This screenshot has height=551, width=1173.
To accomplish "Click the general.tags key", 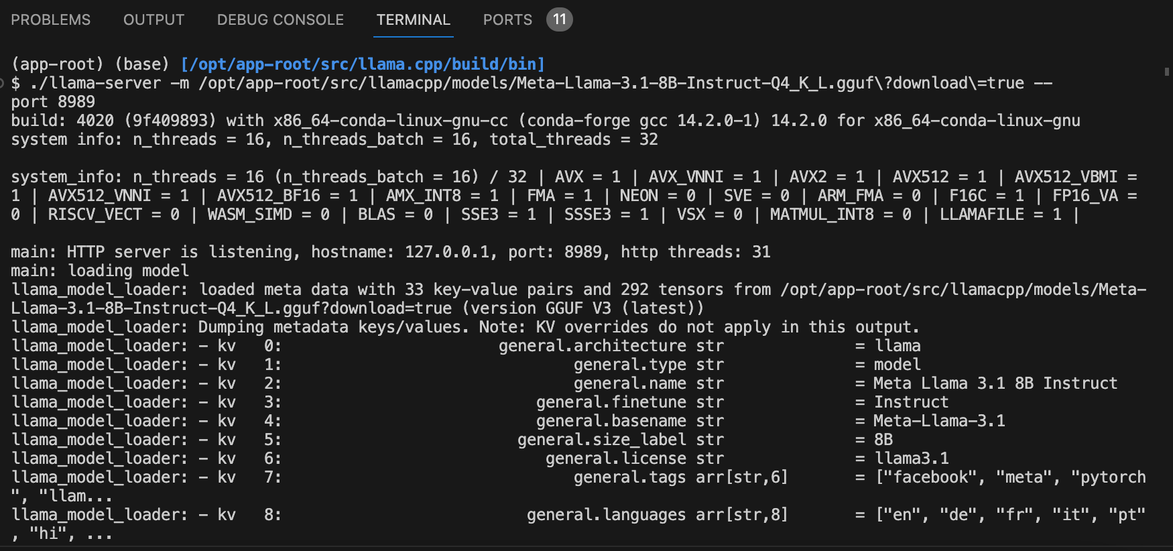I will coord(630,477).
